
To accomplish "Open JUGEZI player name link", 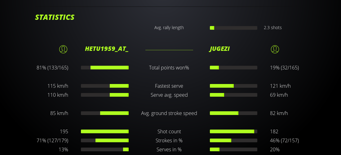I will coord(220,49).
